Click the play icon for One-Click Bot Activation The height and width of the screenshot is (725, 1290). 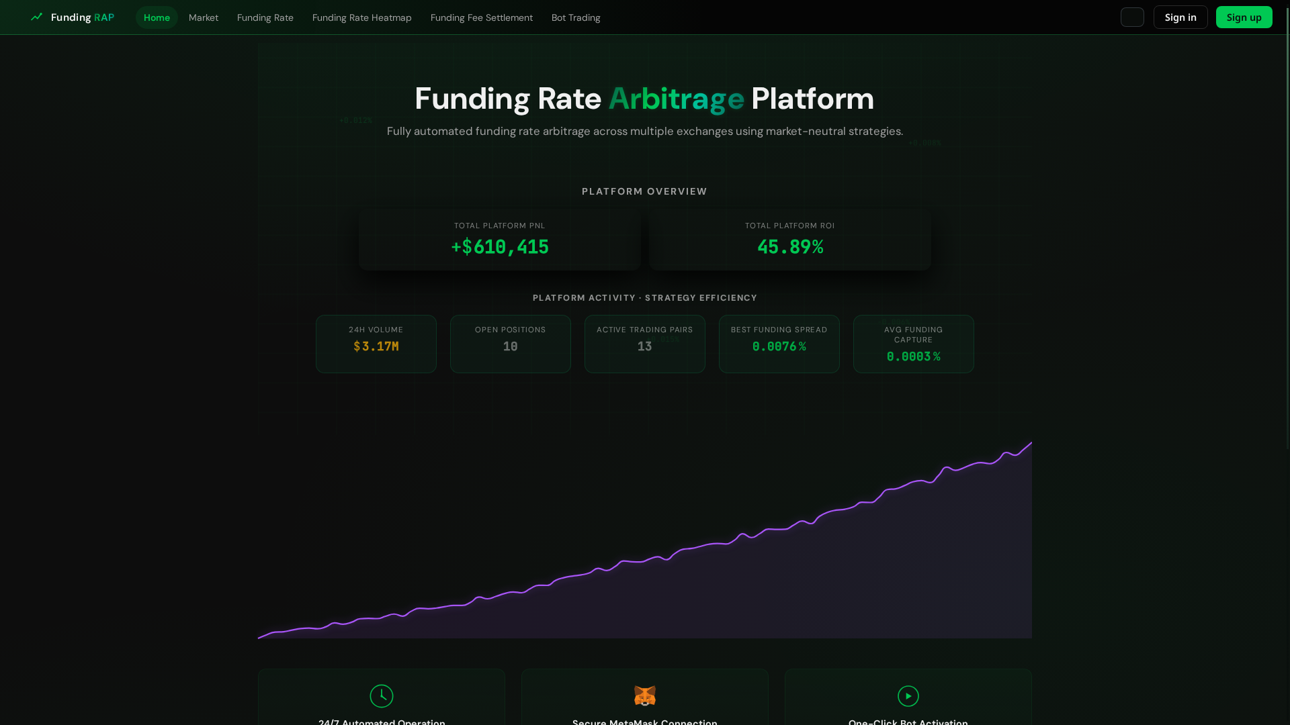(908, 695)
